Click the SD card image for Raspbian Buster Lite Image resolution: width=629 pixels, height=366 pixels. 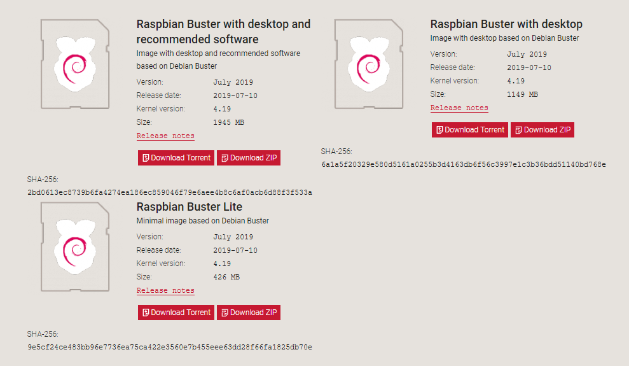75,246
